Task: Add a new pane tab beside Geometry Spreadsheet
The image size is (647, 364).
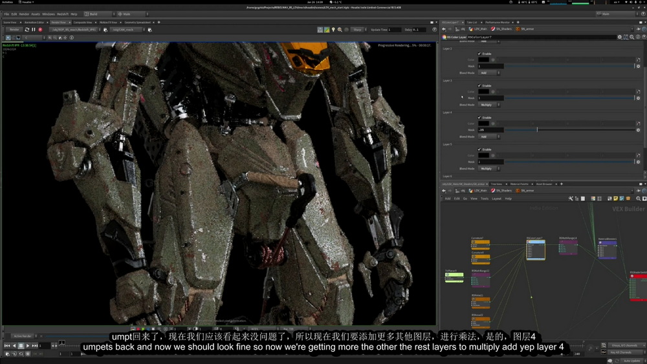Action: 159,22
